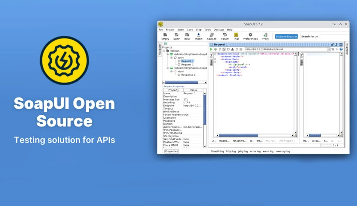
Task: Open the Step menu
Action: 199,30
